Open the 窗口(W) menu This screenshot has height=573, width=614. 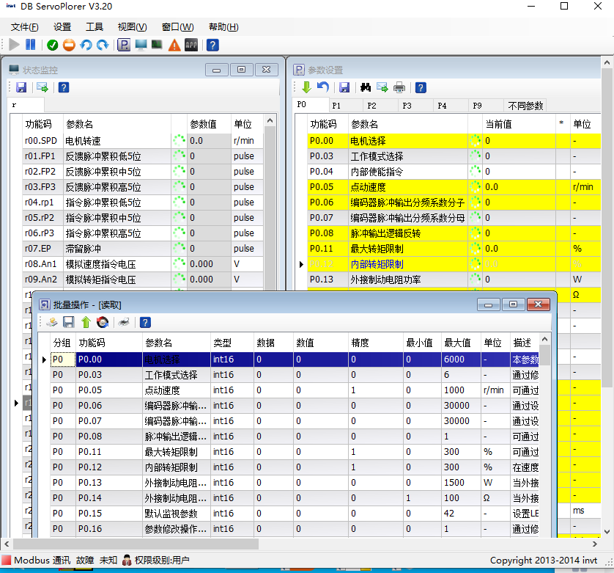click(x=178, y=27)
